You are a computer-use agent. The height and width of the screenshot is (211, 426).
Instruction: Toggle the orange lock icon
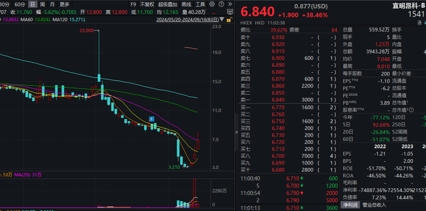click(x=230, y=19)
